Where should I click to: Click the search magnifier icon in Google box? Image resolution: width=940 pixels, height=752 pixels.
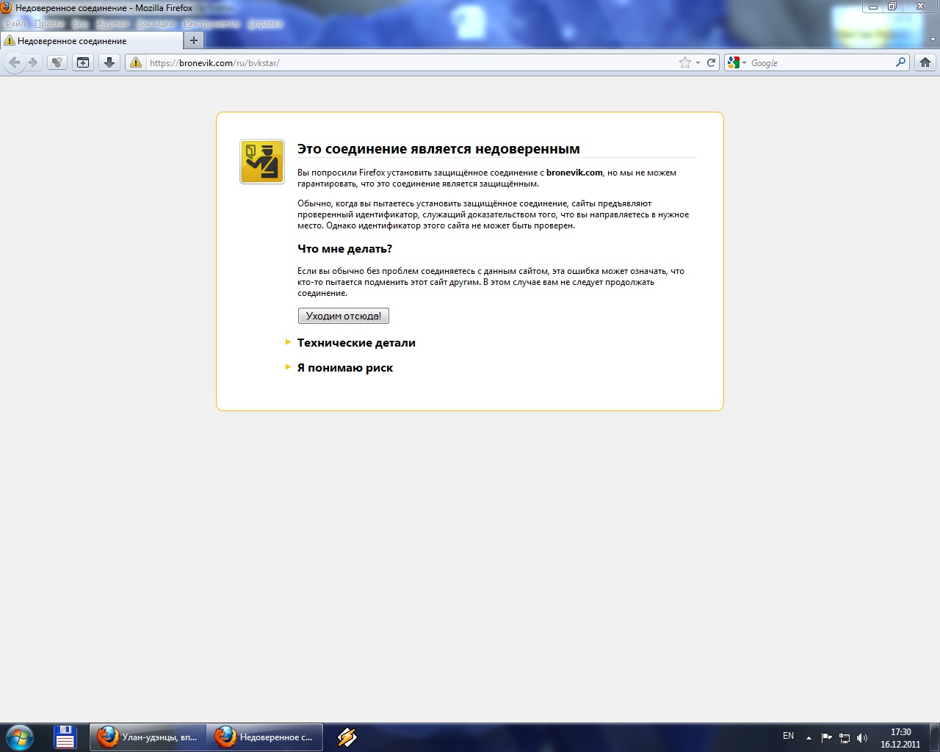pyautogui.click(x=900, y=62)
